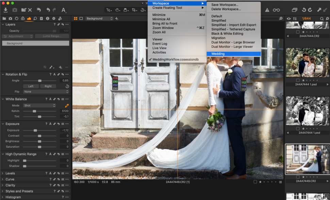Select the Import Images icon in the toolbar
This screenshot has height=200, width=330.
pos(5,10)
